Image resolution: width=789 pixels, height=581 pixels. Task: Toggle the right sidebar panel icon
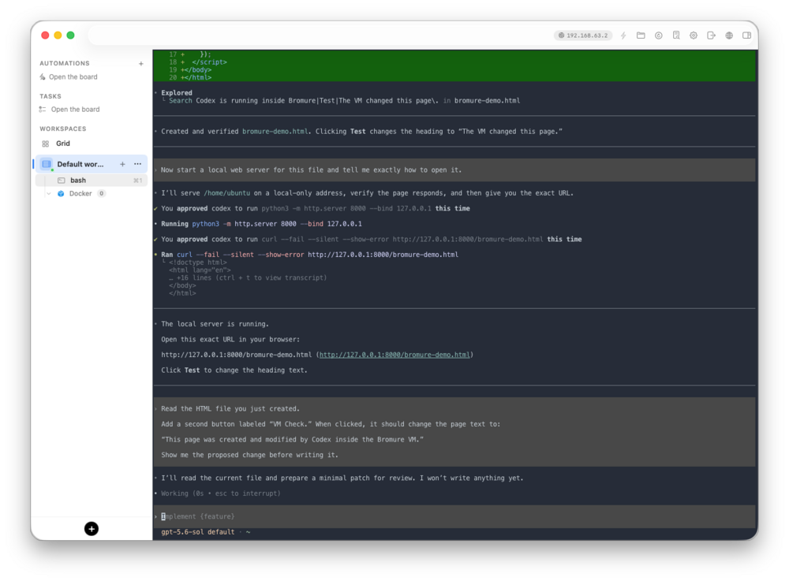[746, 35]
